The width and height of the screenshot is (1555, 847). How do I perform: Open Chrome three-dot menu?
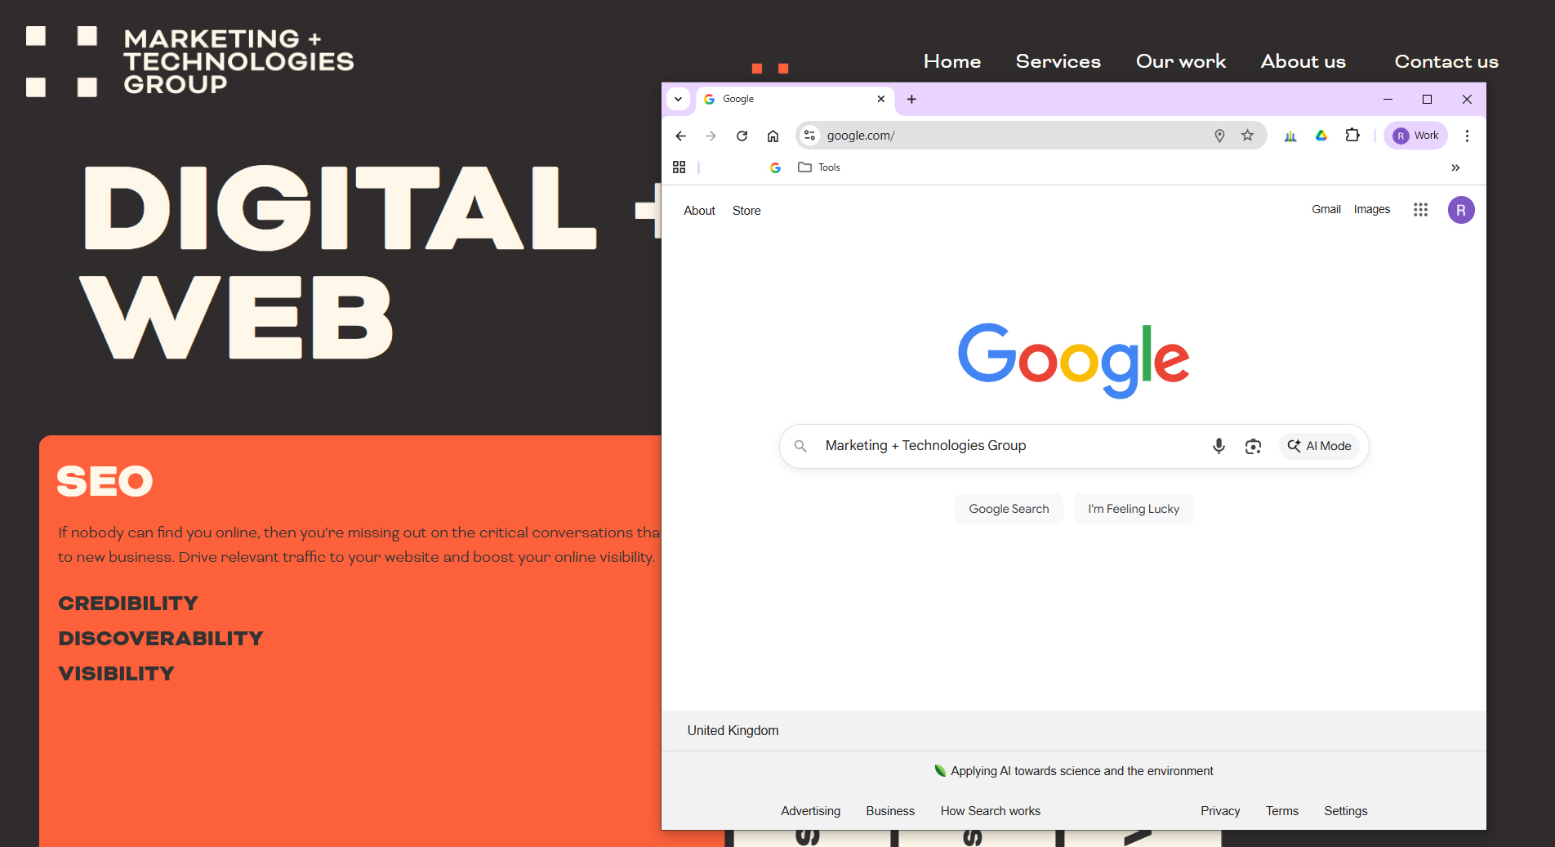[x=1467, y=136]
